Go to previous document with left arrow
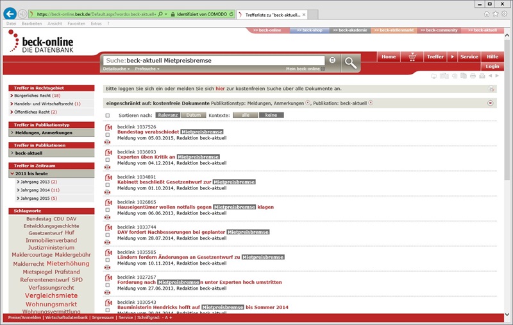 pyautogui.click(x=490, y=76)
